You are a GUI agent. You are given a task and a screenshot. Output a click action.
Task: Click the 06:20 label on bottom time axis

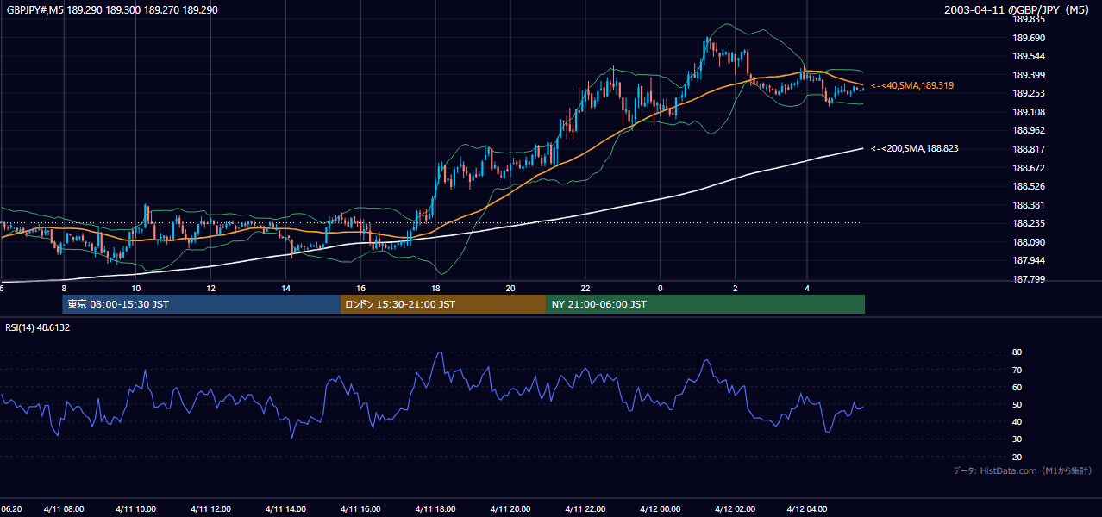coord(11,509)
